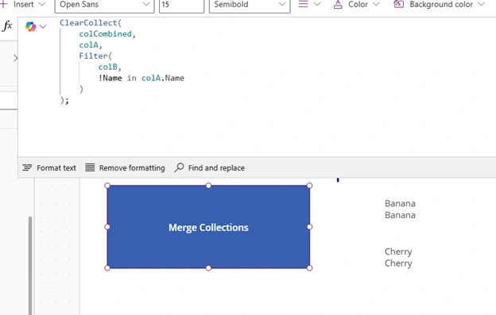Viewport: 496px width, 315px height.
Task: Click the Background color icon
Action: (398, 4)
